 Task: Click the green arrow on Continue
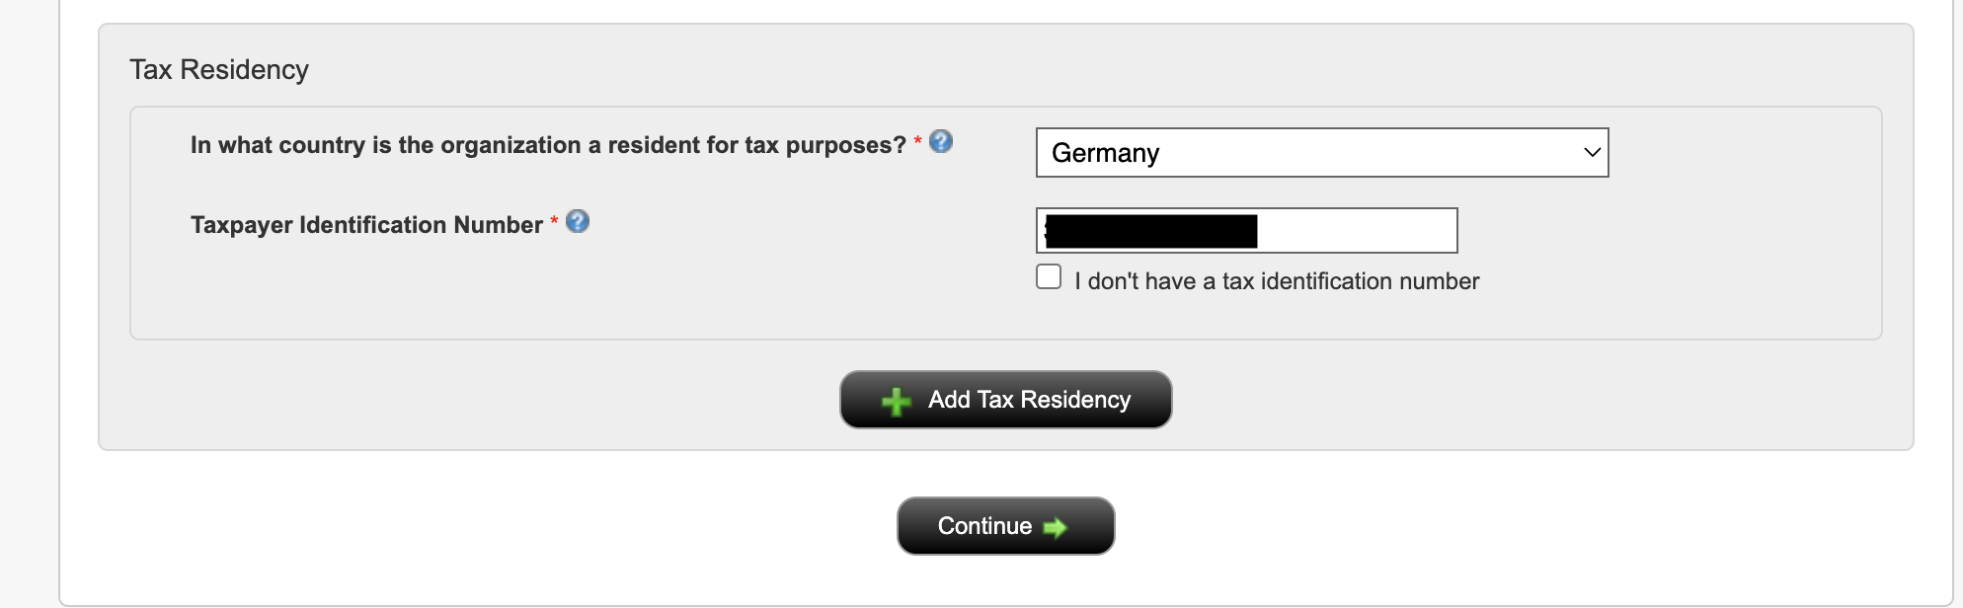[1056, 528]
